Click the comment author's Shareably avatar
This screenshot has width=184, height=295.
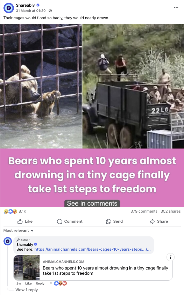8,241
